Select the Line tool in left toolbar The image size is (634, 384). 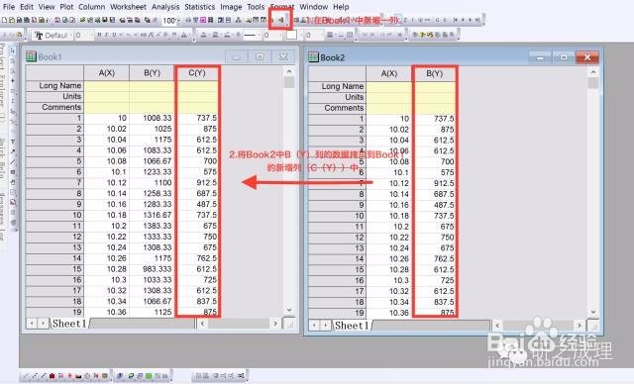[x=13, y=162]
